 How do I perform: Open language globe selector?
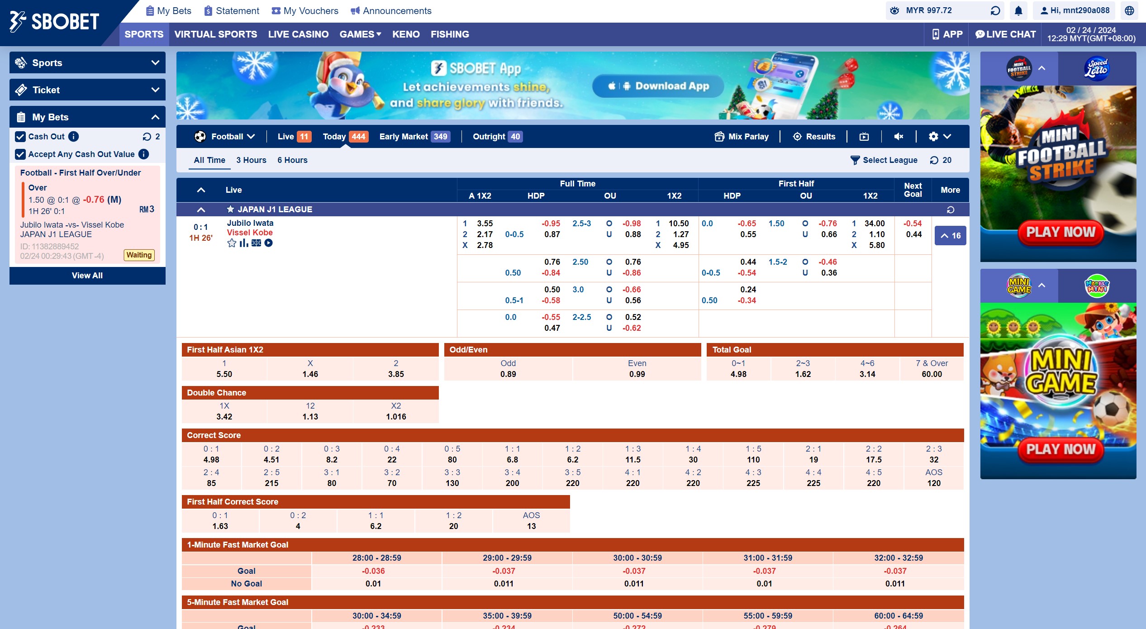pyautogui.click(x=1130, y=10)
